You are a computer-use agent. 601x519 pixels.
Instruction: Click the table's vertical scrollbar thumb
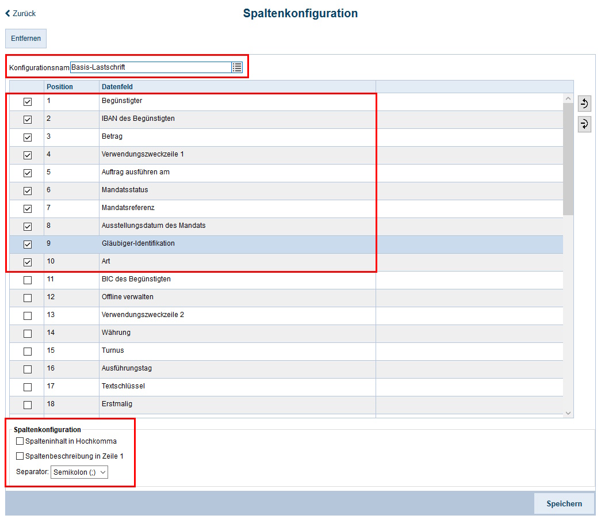(568, 158)
